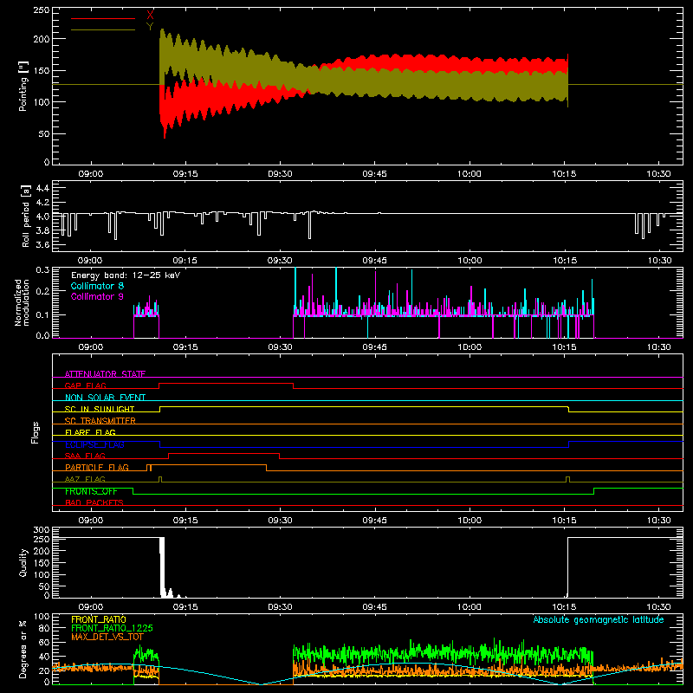Screen dimensions: 693x693
Task: Click the 10:15 tick on Pointing plot
Action: point(564,174)
